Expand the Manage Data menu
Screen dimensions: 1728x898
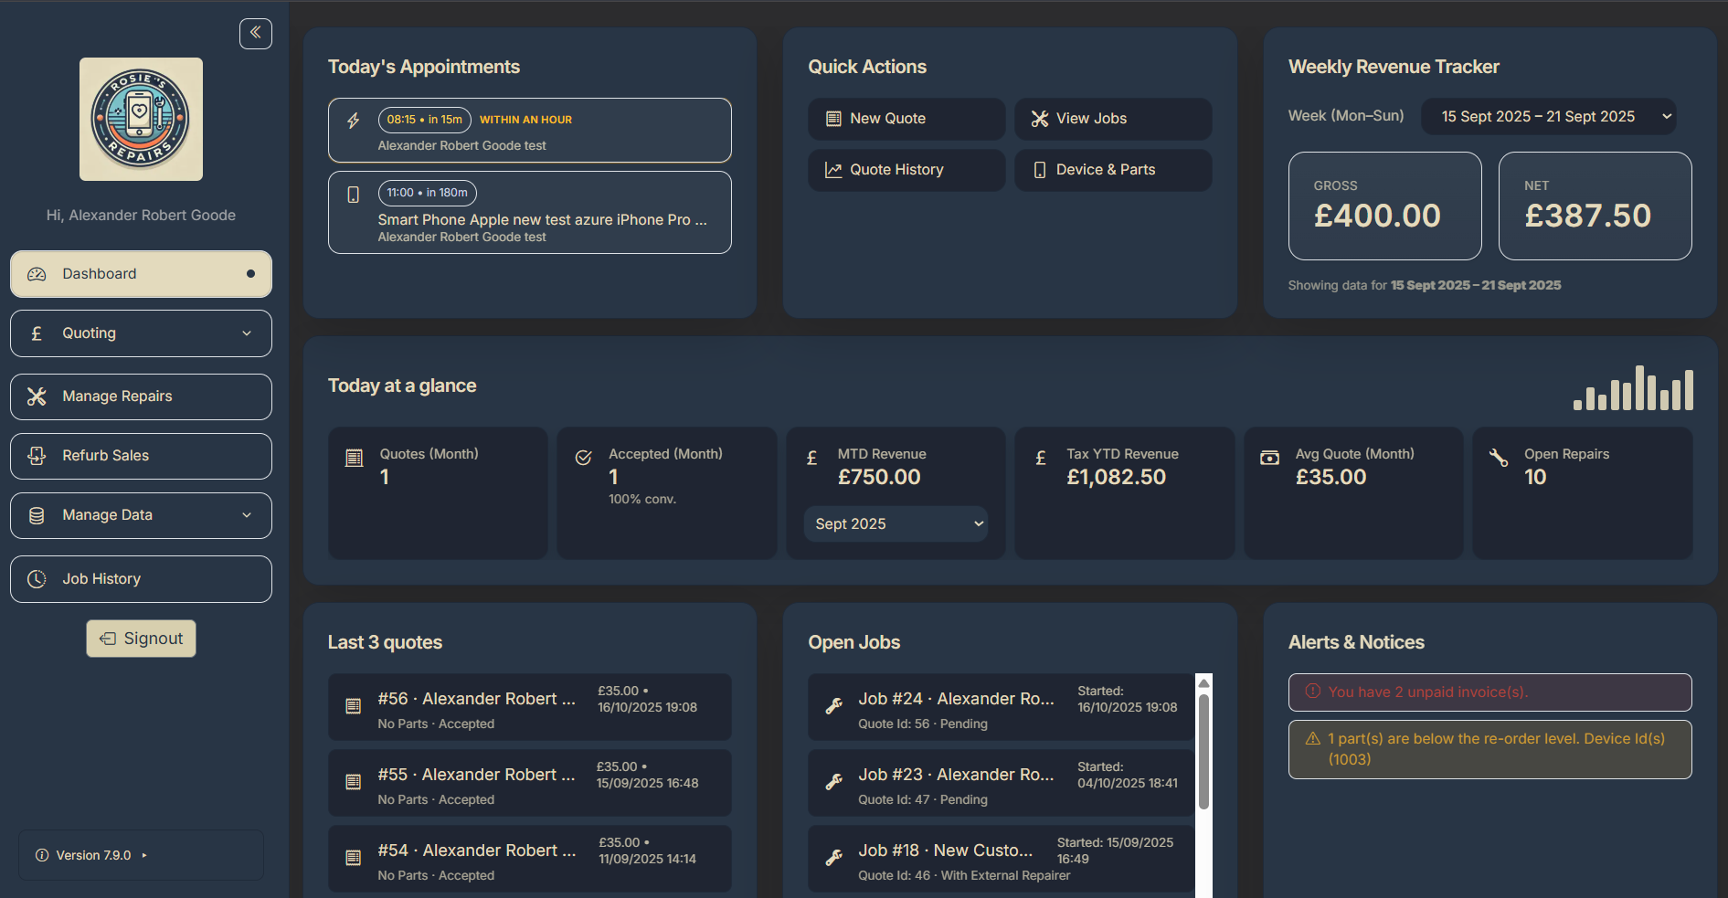tap(141, 515)
